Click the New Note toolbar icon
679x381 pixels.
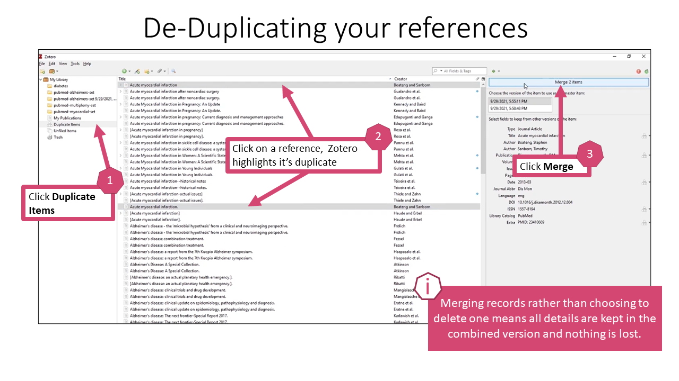tap(147, 71)
